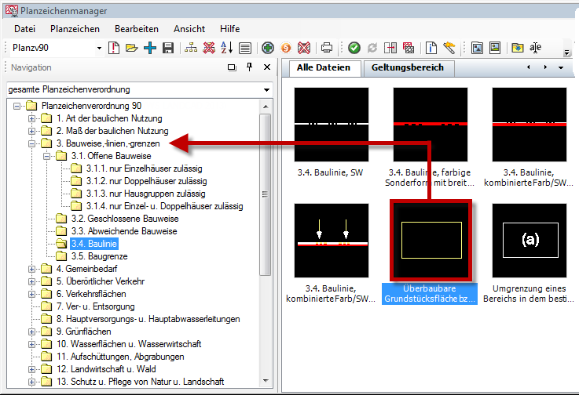579x395 pixels.
Task: Open the Planzv90 dropdown list
Action: [99, 49]
